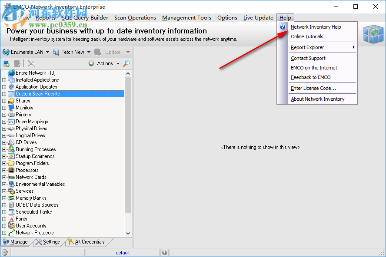Viewport: 386px width, 257px height.
Task: Click the key icon in the status bar
Action: pos(4,252)
